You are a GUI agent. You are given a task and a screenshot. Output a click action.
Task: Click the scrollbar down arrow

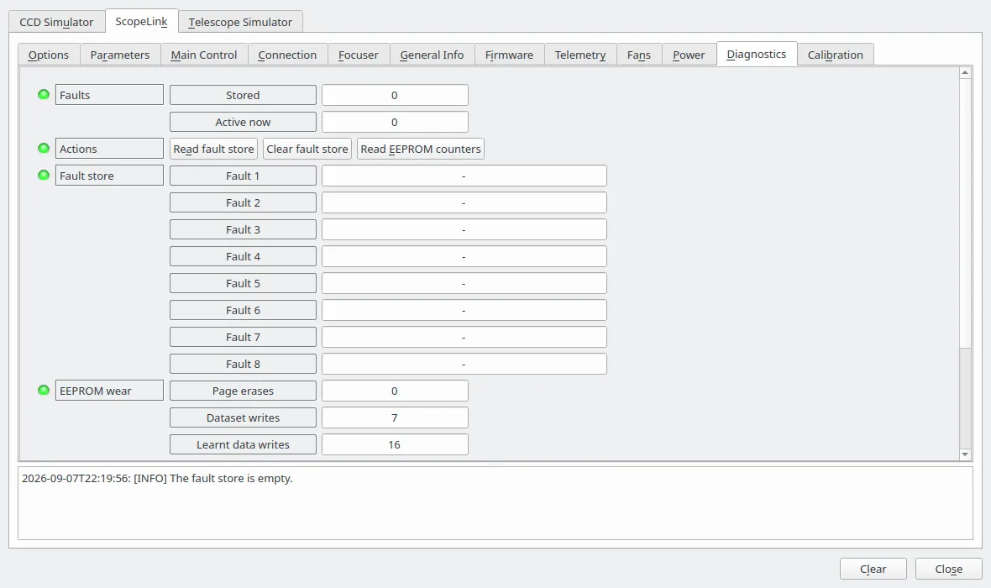[x=965, y=454]
